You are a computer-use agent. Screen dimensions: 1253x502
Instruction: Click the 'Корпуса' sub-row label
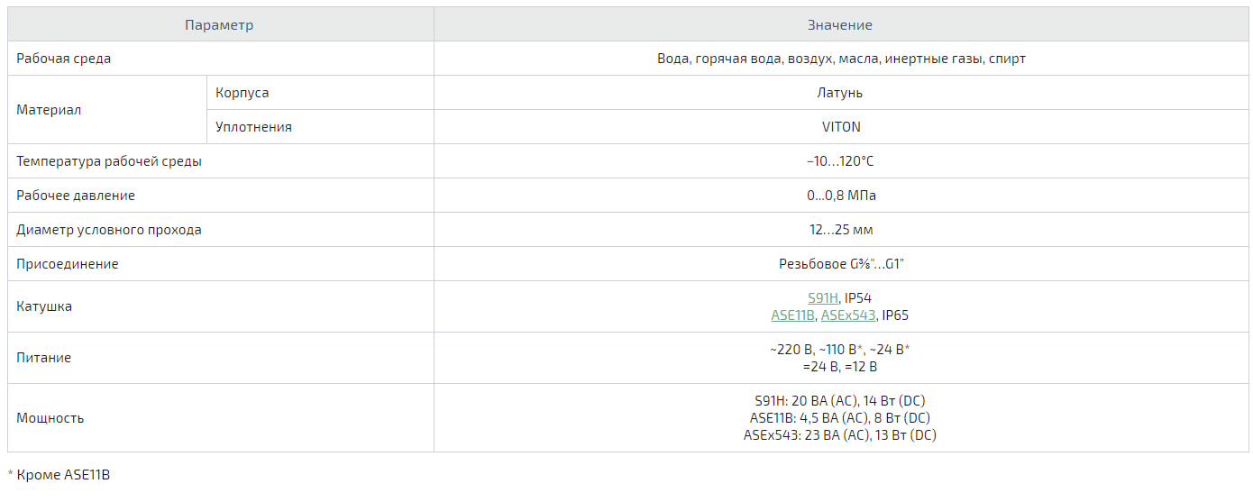242,93
